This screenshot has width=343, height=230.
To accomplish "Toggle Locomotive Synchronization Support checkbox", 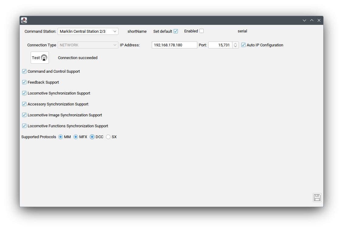I will [24, 93].
